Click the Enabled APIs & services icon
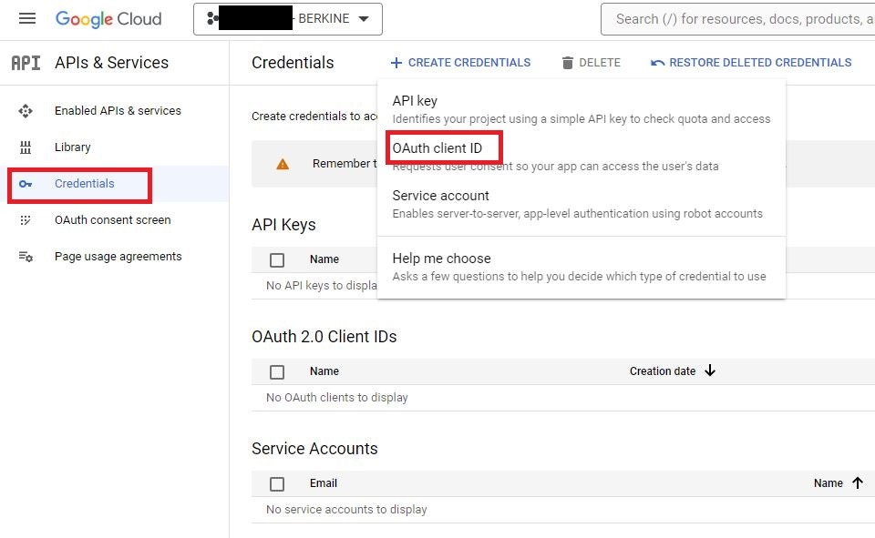Image resolution: width=875 pixels, height=538 pixels. coord(26,111)
